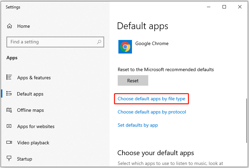Click the Home icon in sidebar
This screenshot has width=249, height=168.
(9, 26)
